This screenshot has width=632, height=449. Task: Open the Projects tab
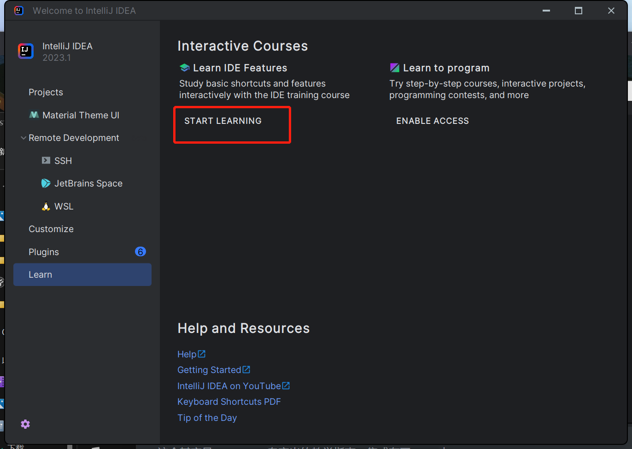[46, 92]
